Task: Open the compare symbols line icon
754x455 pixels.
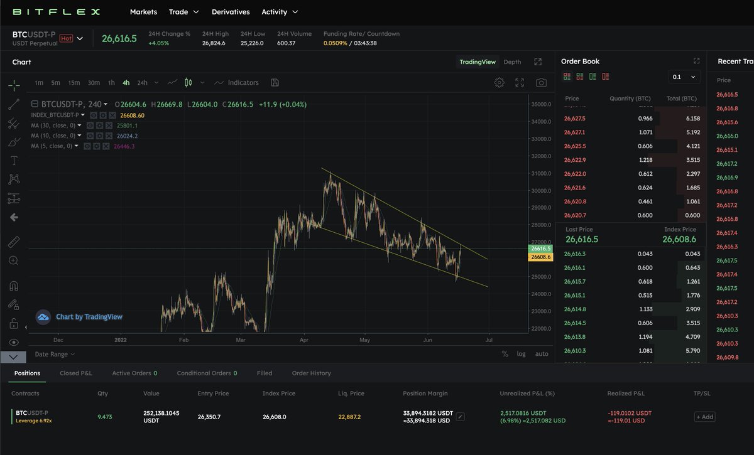Action: pos(173,82)
